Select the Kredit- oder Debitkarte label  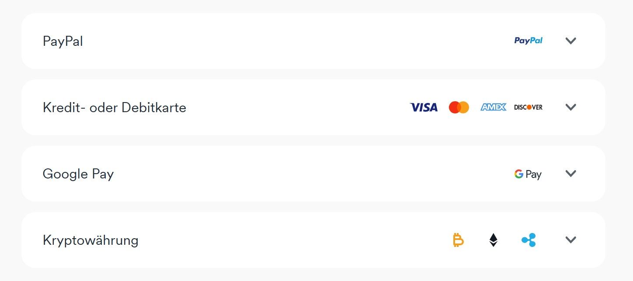115,107
